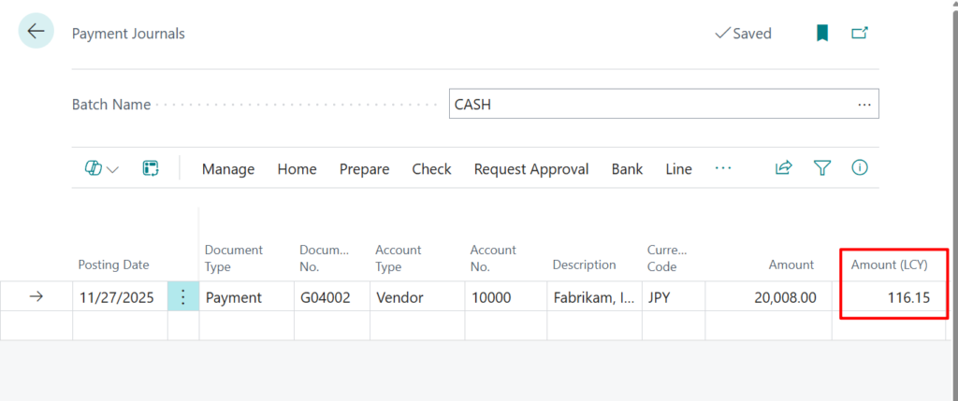Click the edit in Excel layout icon
The width and height of the screenshot is (958, 401).
tap(150, 169)
